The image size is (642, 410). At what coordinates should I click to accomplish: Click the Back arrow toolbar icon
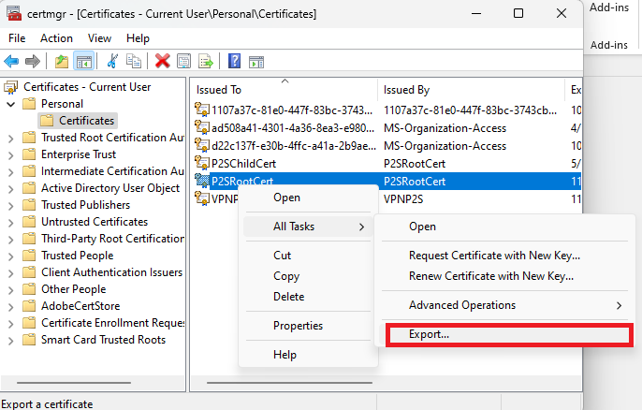coord(12,61)
